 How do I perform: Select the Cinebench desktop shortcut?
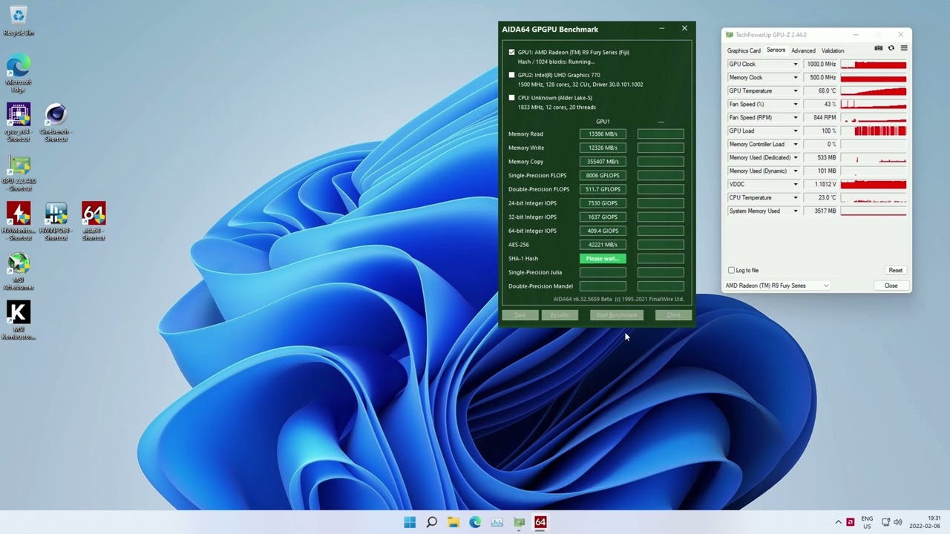[x=56, y=122]
